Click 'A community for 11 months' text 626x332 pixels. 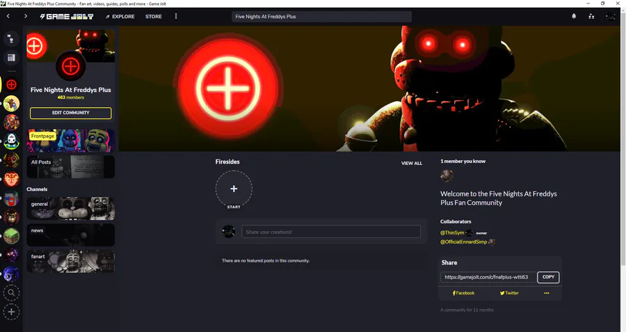[467, 310]
